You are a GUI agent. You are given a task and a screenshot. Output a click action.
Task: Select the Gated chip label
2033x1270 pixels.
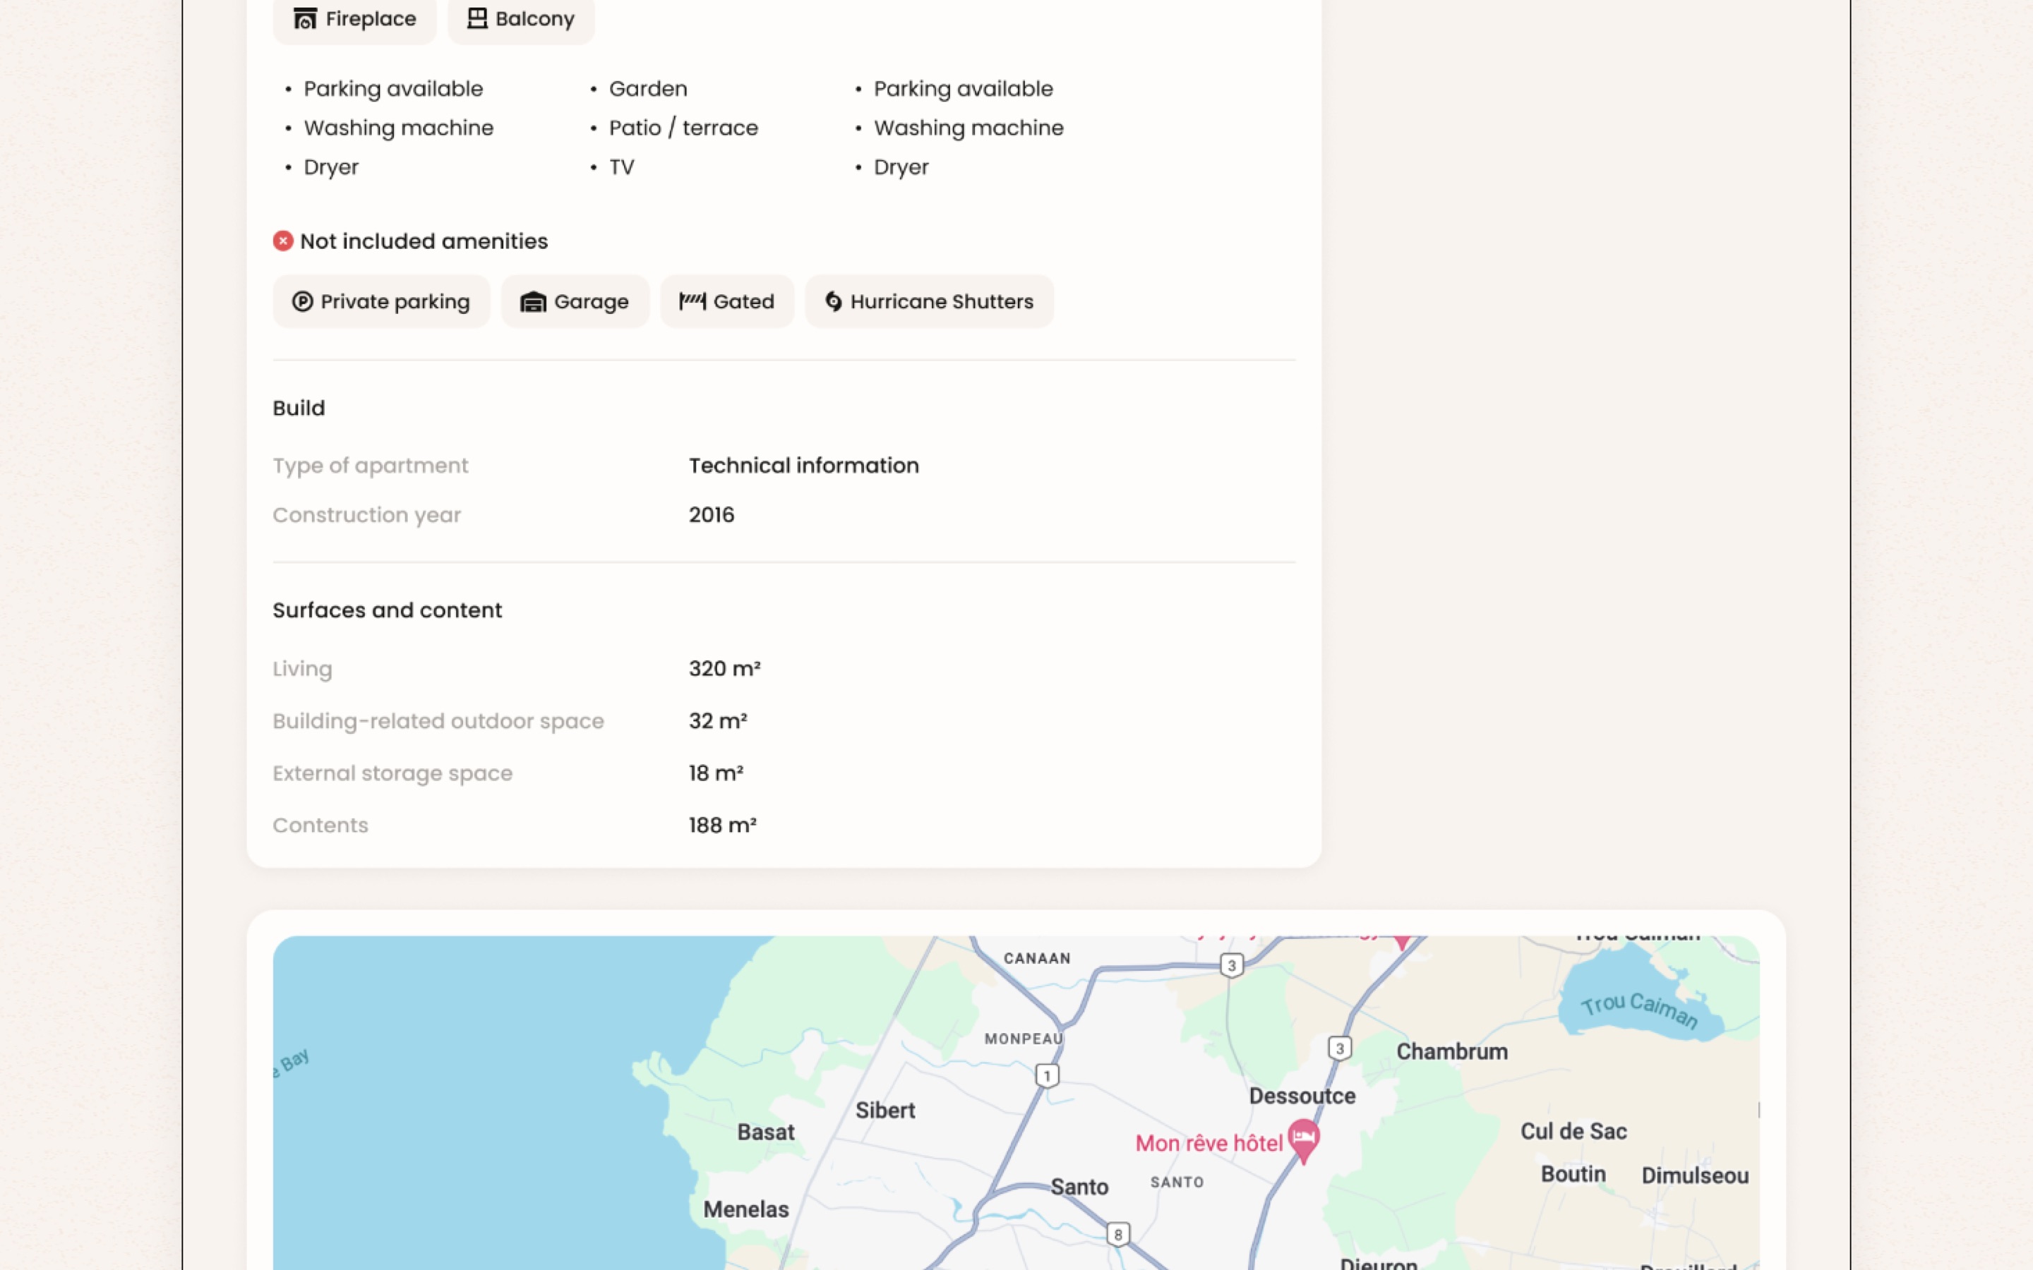click(x=743, y=301)
